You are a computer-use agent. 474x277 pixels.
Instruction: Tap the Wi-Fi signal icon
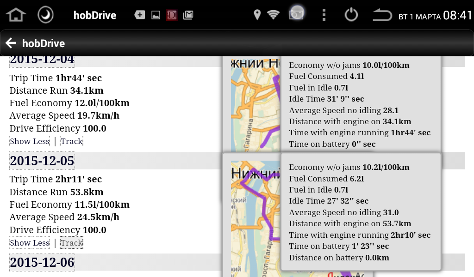(x=273, y=15)
